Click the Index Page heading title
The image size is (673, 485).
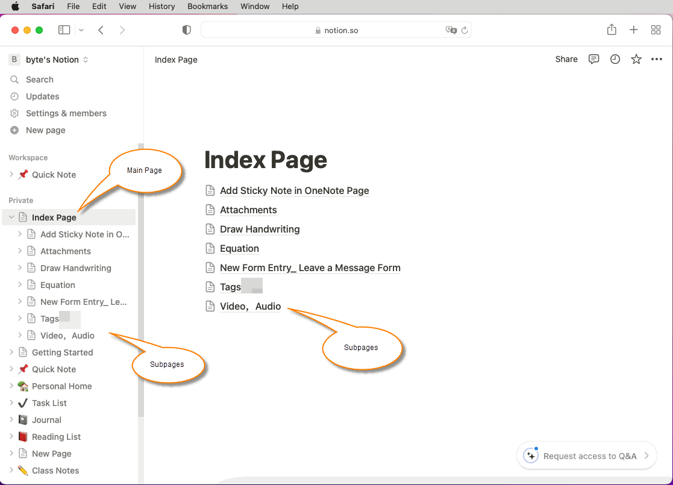(x=266, y=160)
